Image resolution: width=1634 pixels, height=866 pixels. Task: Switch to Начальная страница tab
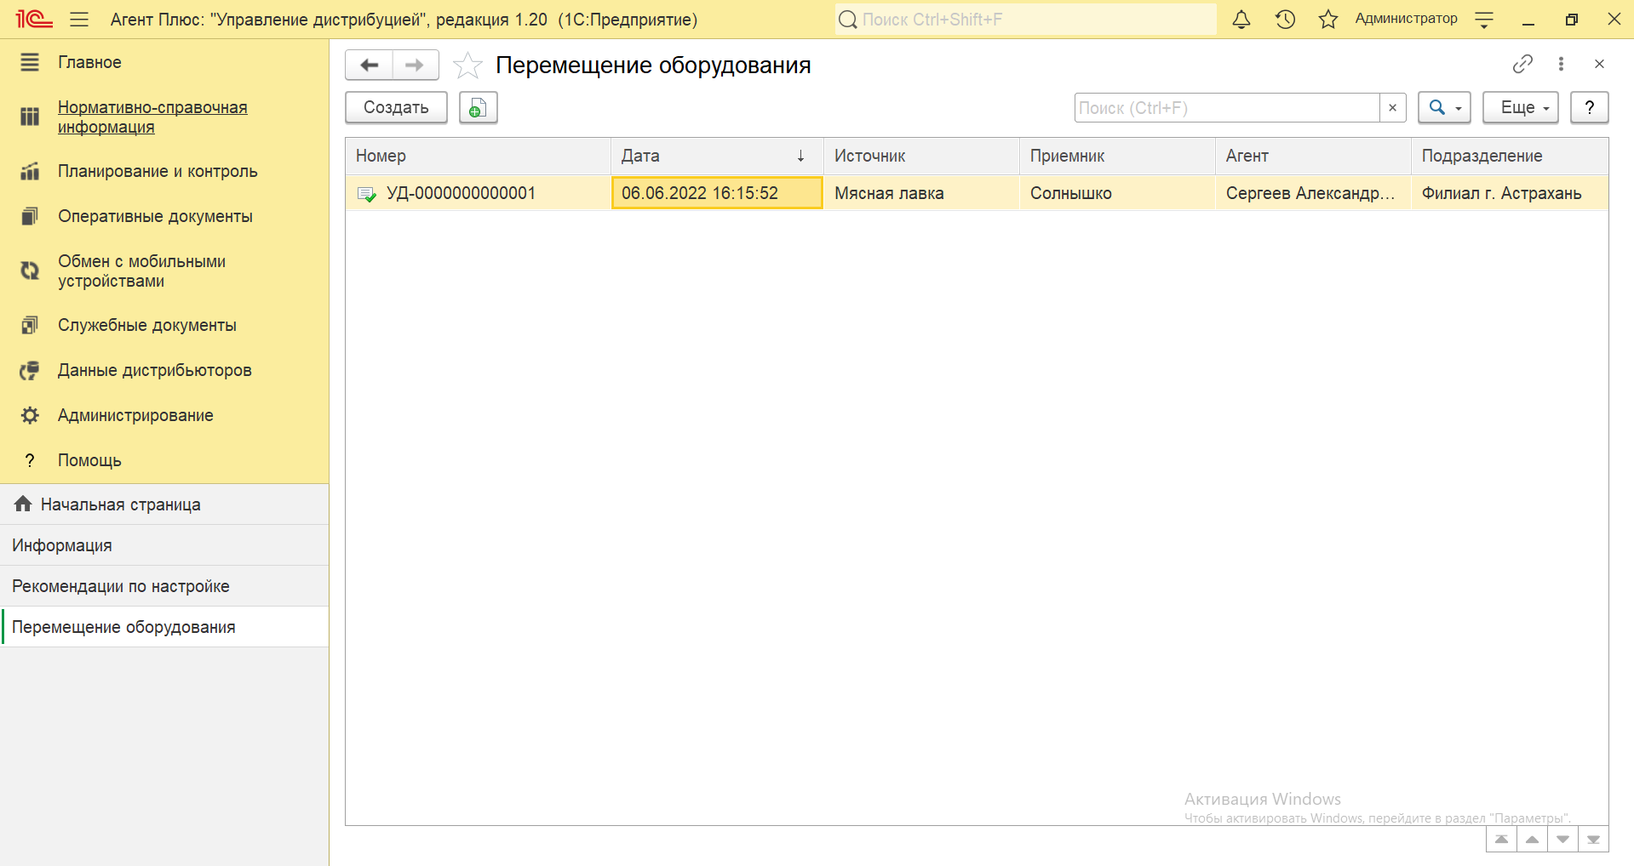120,504
